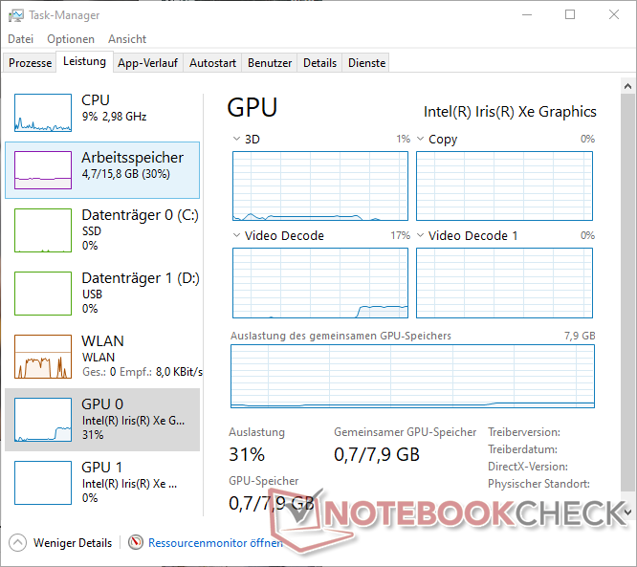
Task: Click the Task-Manager app icon in title bar
Action: click(x=16, y=16)
